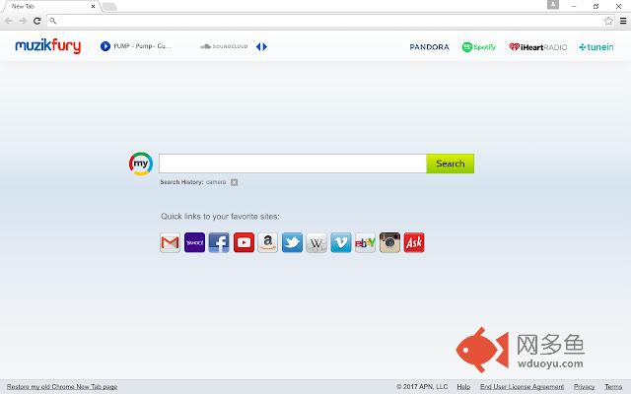
Task: Open the Wikipedia quick link icon
Action: (x=316, y=242)
